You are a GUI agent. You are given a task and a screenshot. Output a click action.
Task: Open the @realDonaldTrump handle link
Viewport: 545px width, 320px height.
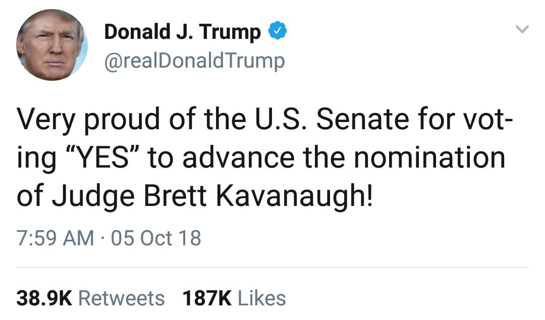coord(194,61)
